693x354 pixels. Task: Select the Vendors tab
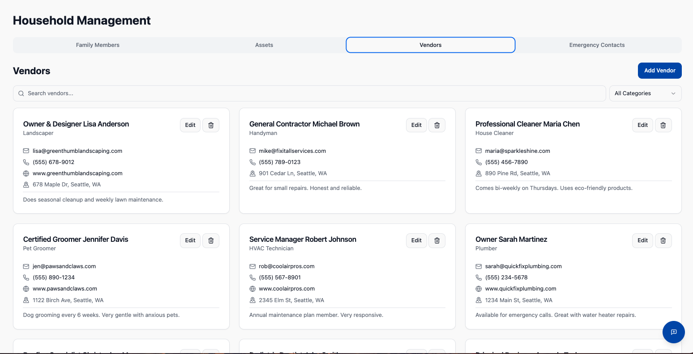tap(431, 45)
